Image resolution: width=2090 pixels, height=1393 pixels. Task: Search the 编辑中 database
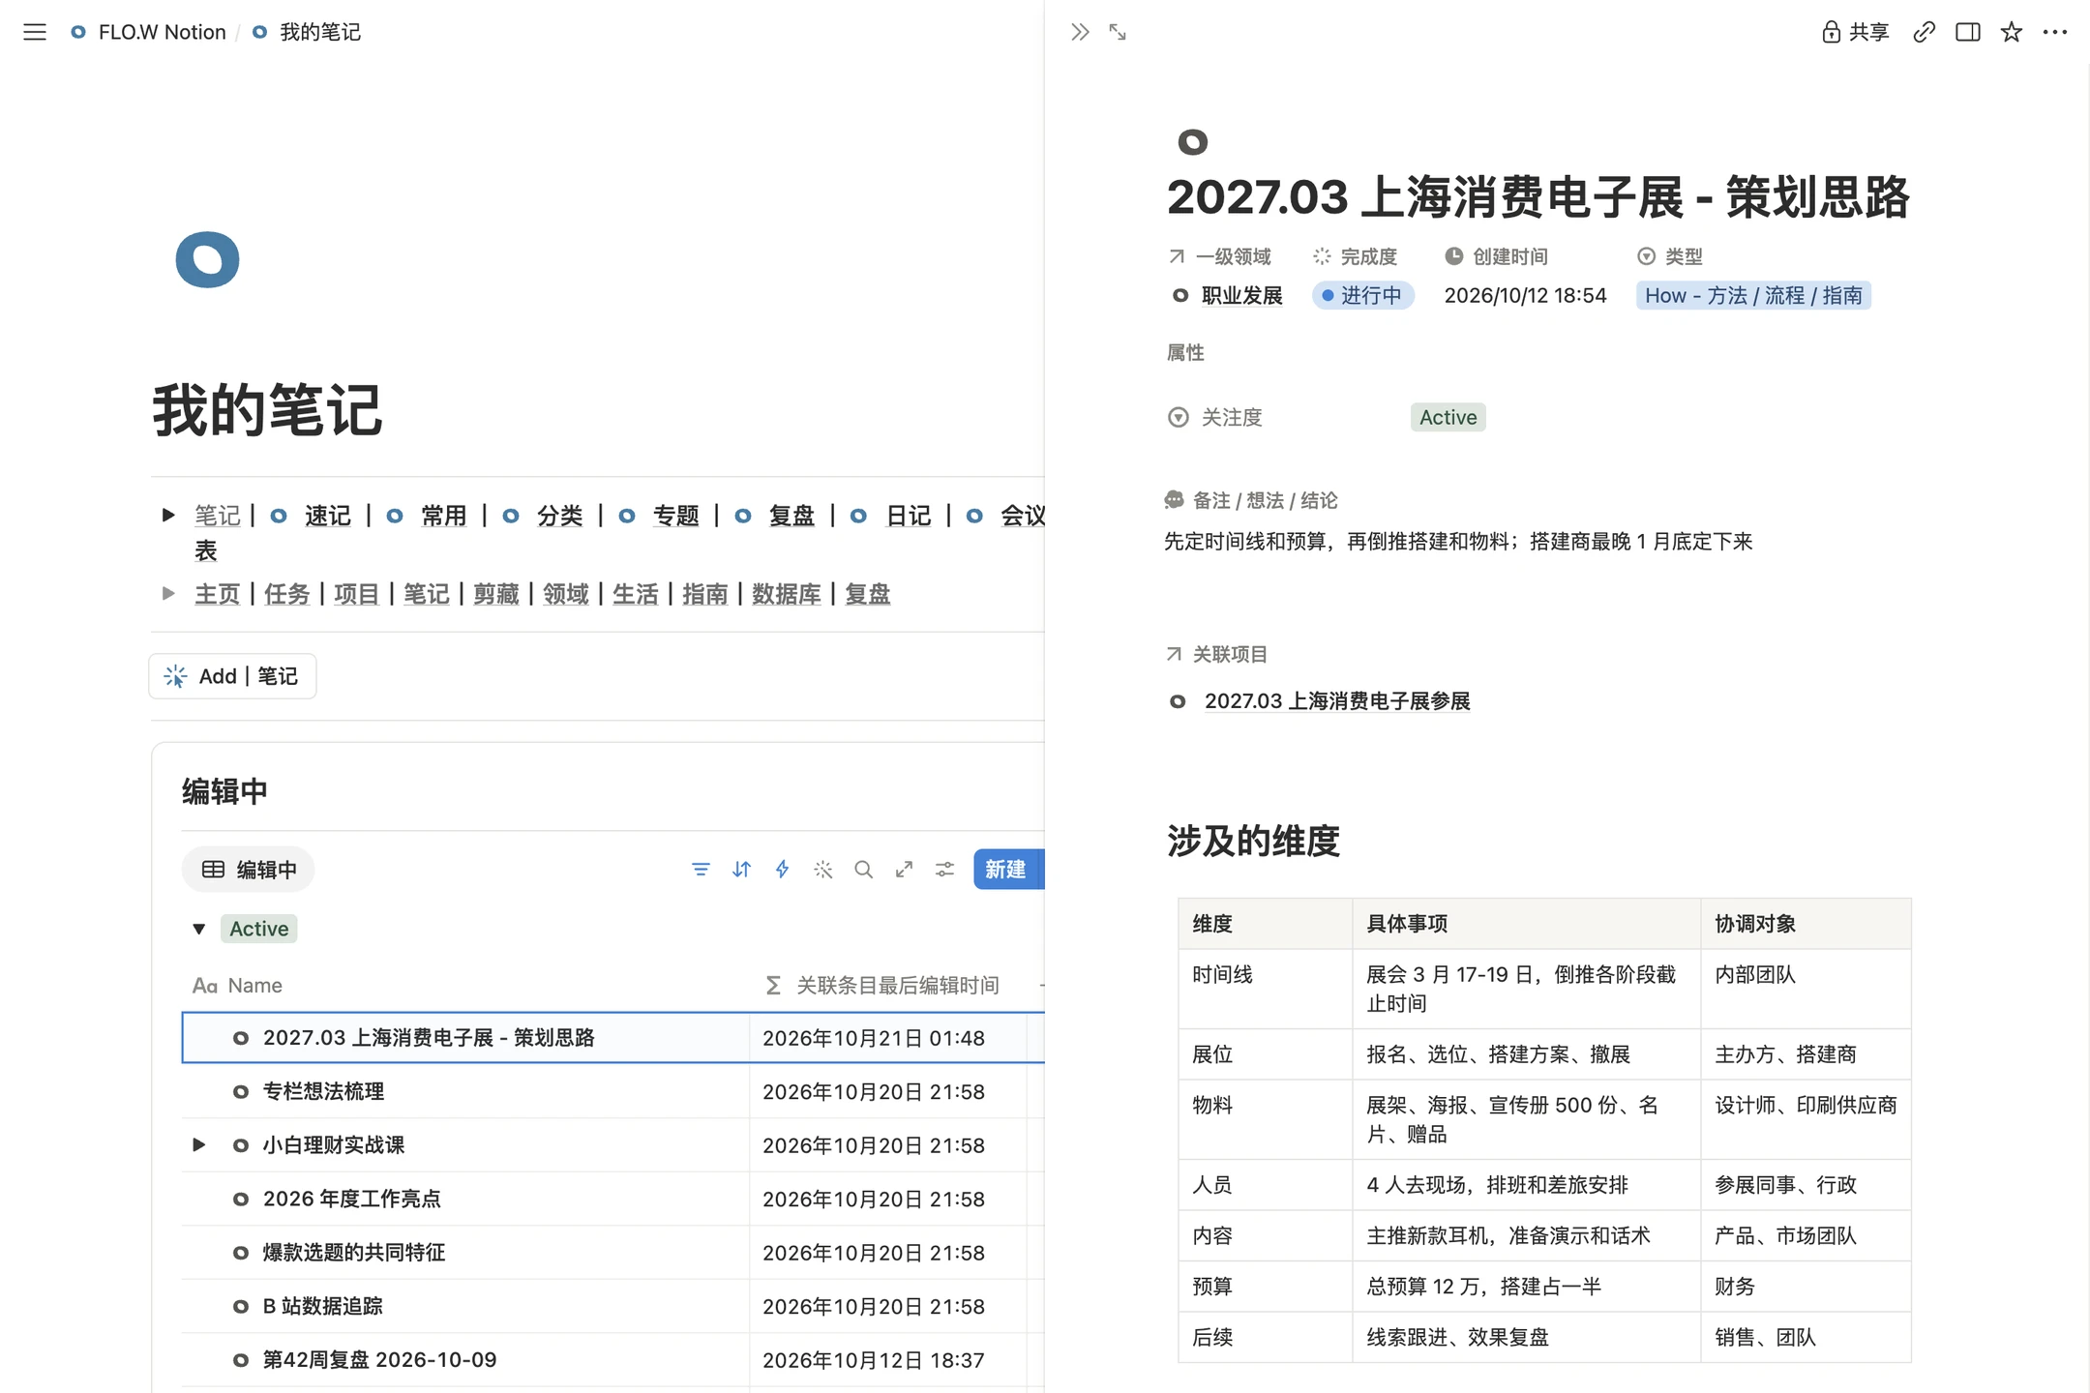click(x=863, y=870)
